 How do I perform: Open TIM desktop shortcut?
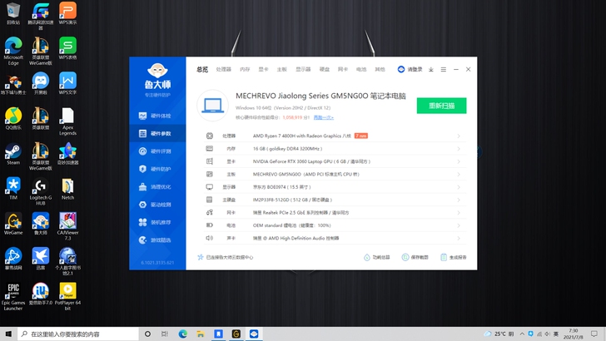[13, 189]
